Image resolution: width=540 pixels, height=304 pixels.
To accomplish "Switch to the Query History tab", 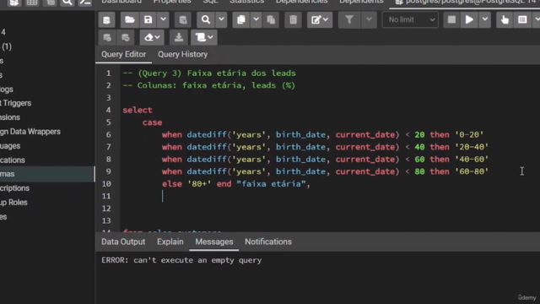I will (x=182, y=54).
